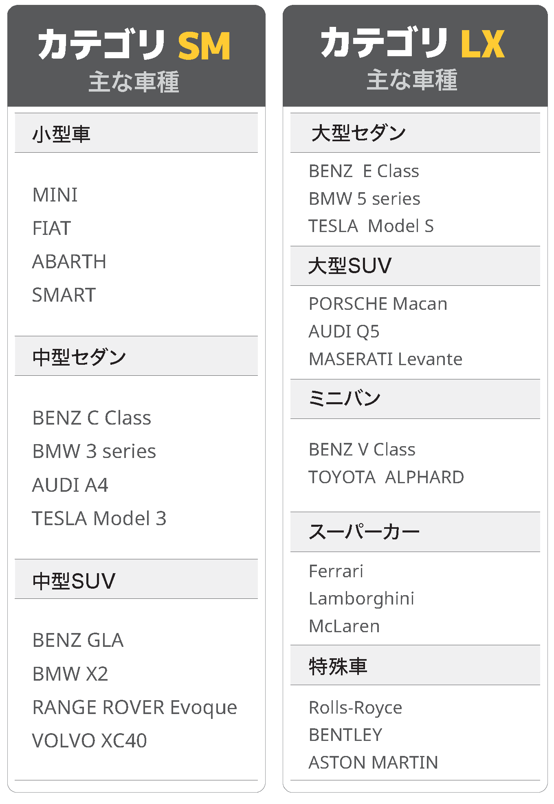Open the 中型SUV section heading
The width and height of the screenshot is (554, 804).
pyautogui.click(x=136, y=579)
